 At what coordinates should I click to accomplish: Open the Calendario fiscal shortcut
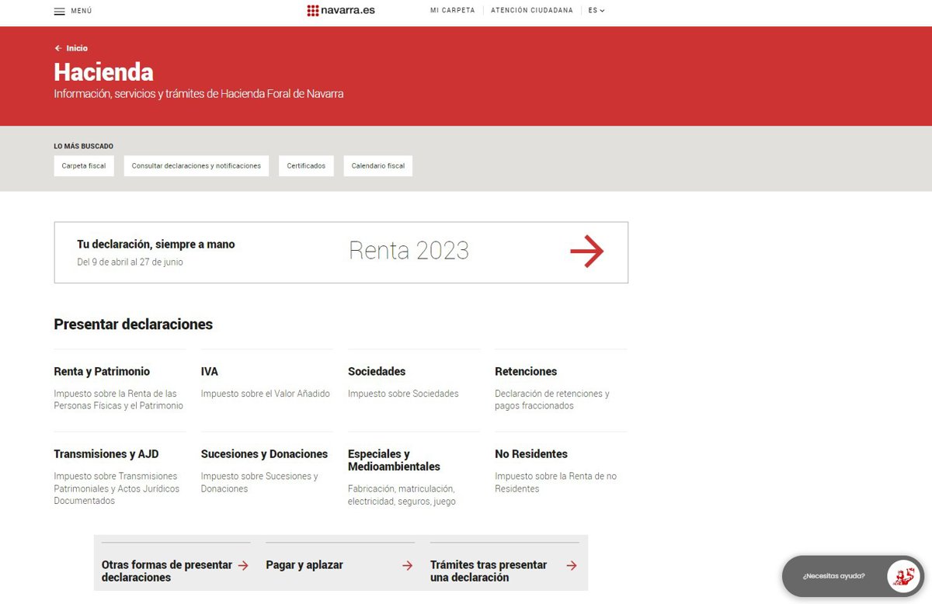[x=377, y=166]
